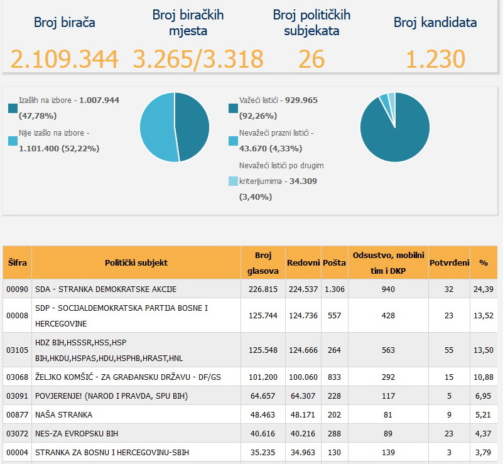
Task: Click the 'Nevažeći prazni listići' legend swatch
Action: 233,141
